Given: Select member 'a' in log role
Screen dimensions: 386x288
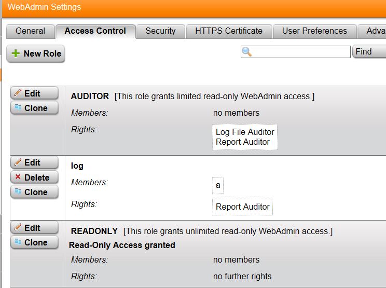Looking at the screenshot, I should click(218, 185).
